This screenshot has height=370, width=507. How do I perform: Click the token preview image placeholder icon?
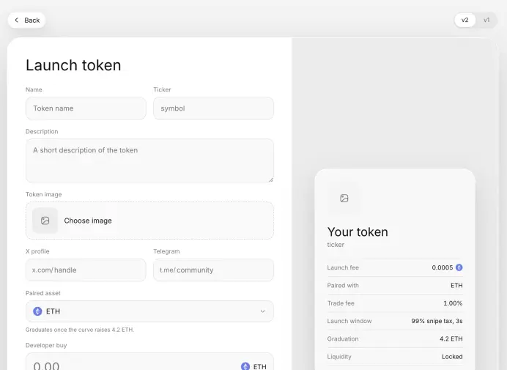(344, 199)
